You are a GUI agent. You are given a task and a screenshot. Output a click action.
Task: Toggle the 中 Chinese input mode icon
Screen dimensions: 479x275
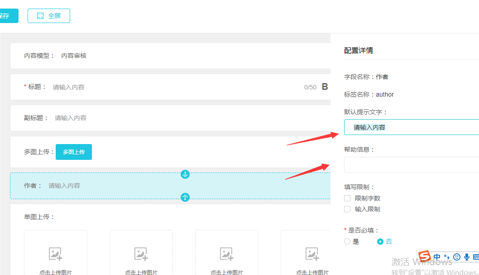[437, 257]
